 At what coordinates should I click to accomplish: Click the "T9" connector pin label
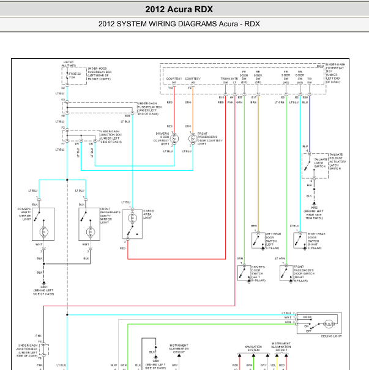(x=190, y=88)
